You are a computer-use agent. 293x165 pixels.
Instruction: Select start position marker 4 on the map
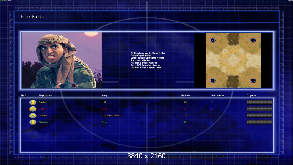pos(213,40)
